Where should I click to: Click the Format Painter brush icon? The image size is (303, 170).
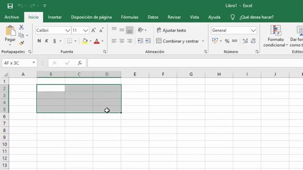(21, 43)
